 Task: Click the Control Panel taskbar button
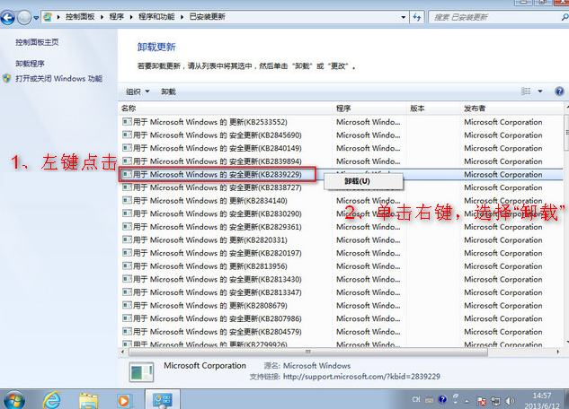(x=162, y=400)
